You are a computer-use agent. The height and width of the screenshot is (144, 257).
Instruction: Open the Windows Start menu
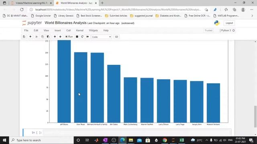coord(4,140)
